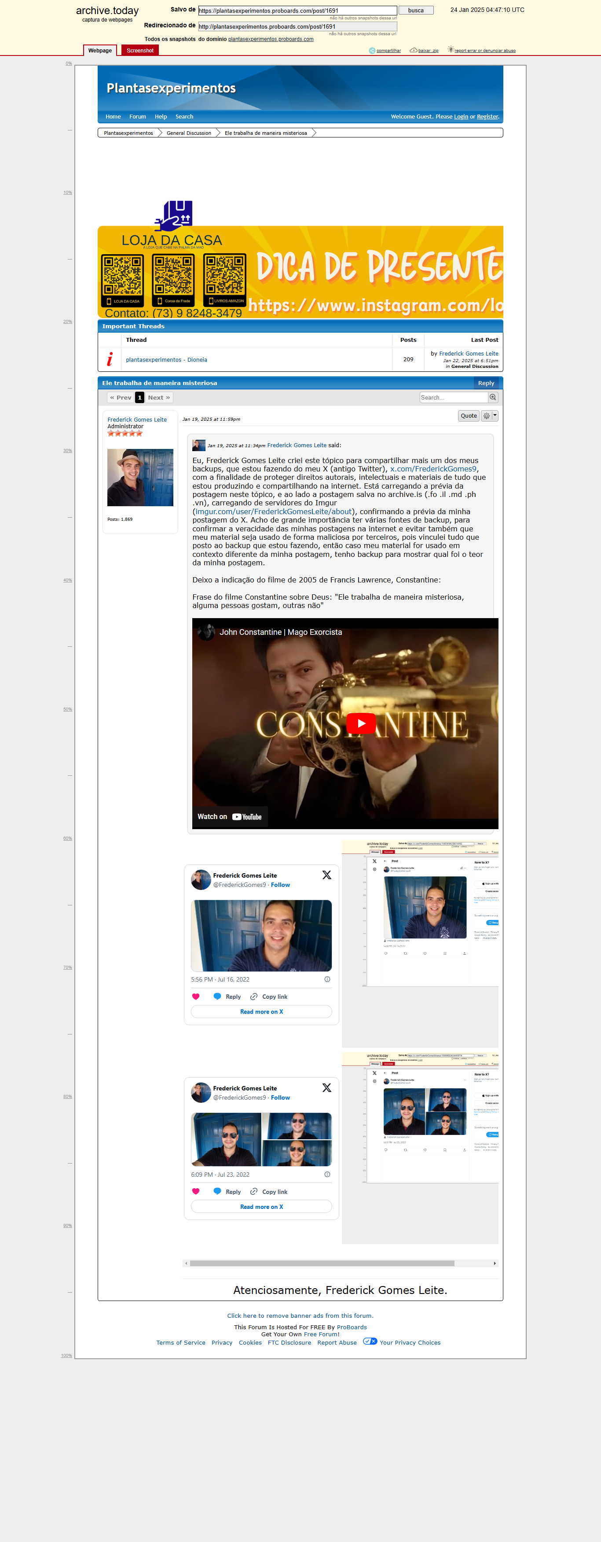The image size is (601, 1542).
Task: Click info icon on Jul 23, 2022 tweet
Action: (327, 1175)
